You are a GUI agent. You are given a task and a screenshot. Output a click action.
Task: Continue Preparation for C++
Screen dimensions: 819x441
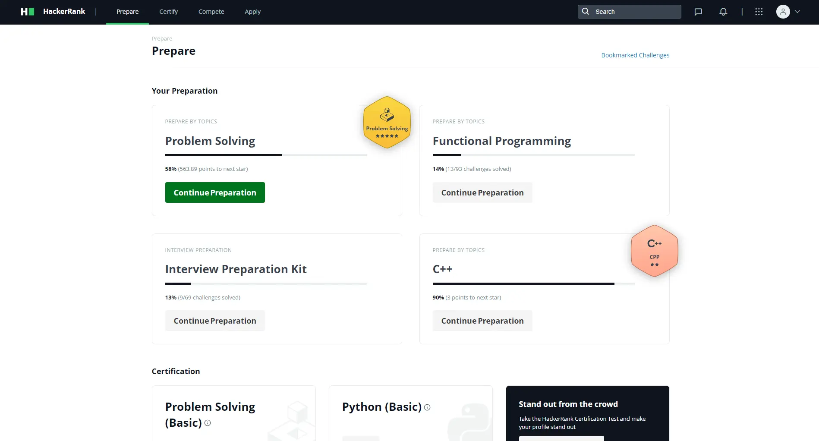[x=482, y=321]
